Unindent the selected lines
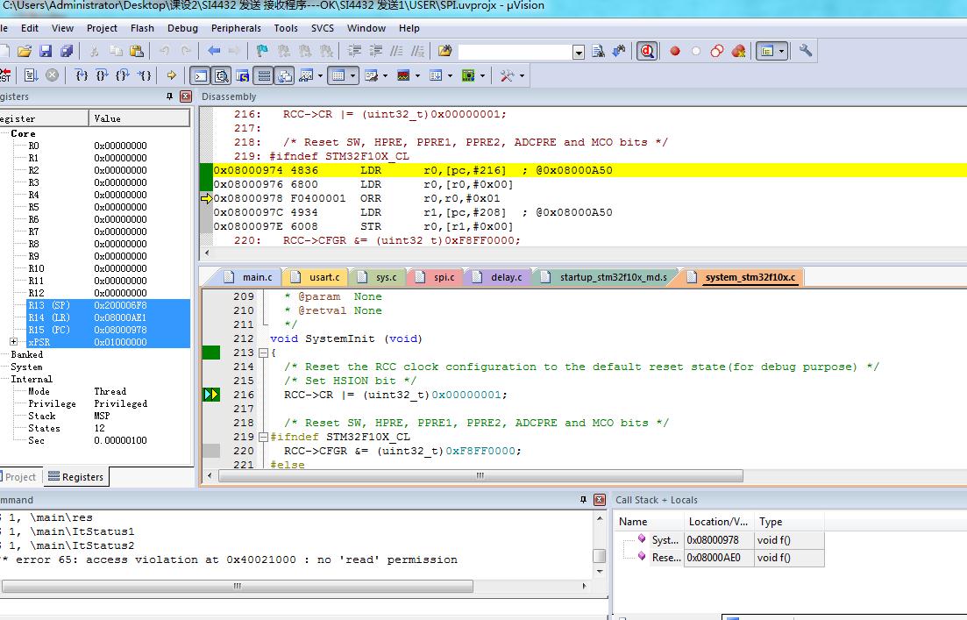 tap(375, 51)
